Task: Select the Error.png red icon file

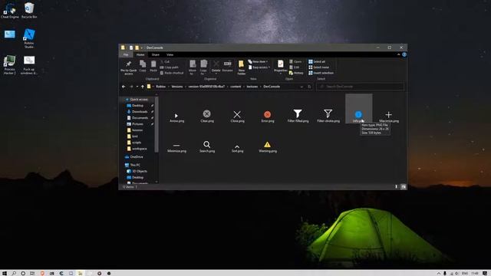Action: tap(268, 116)
